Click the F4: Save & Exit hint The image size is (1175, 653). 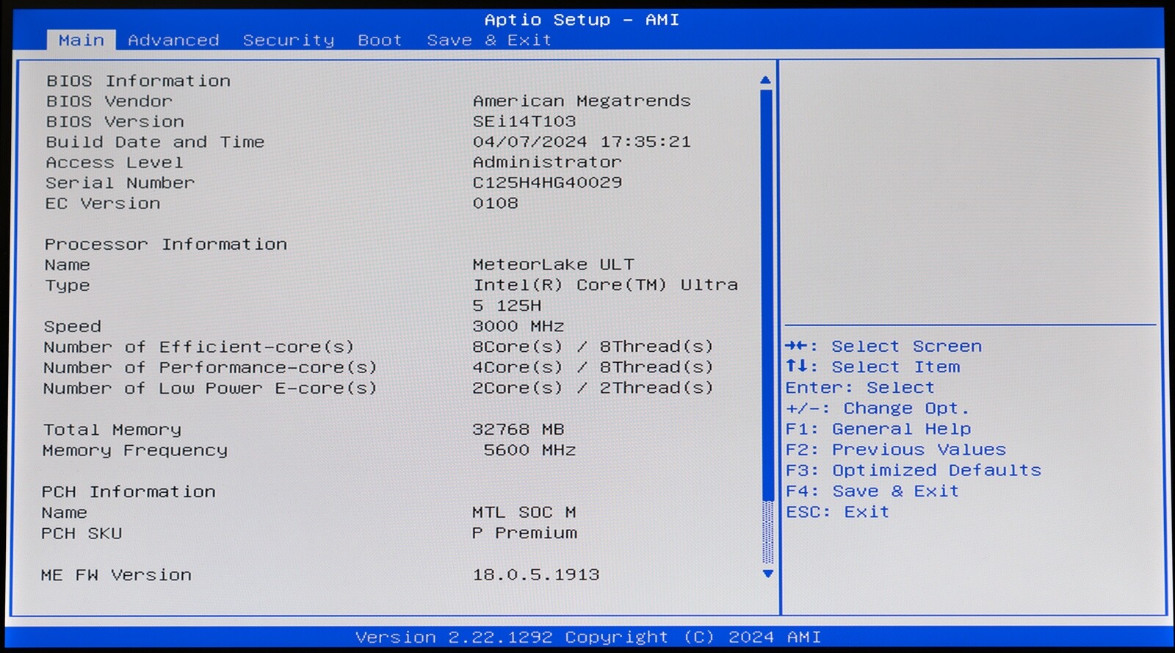(872, 491)
